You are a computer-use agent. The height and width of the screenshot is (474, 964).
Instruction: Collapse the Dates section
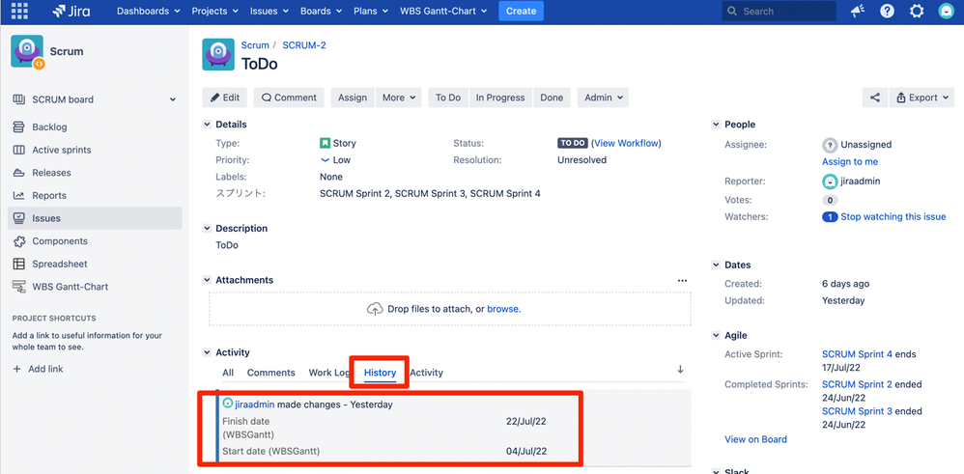tap(716, 265)
